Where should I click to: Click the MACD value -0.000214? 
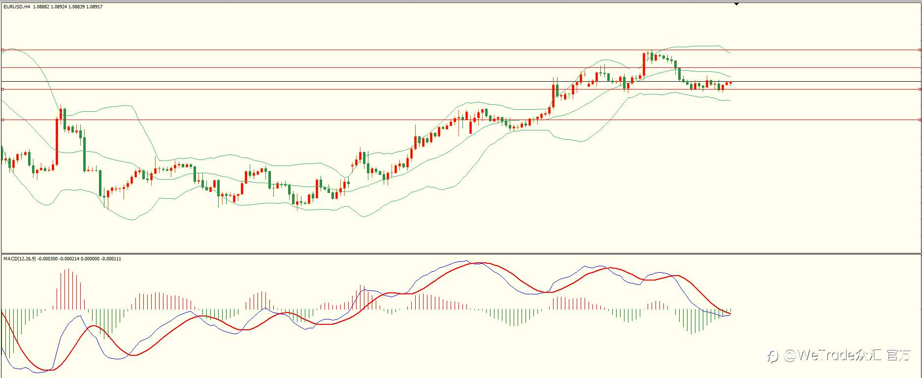[x=69, y=259]
